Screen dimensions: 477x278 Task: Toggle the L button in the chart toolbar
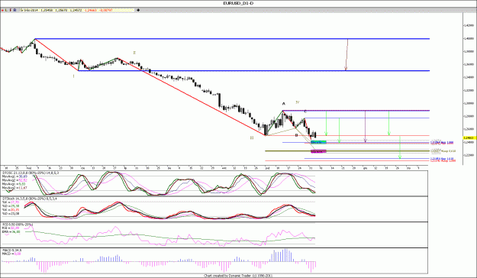pos(6,10)
